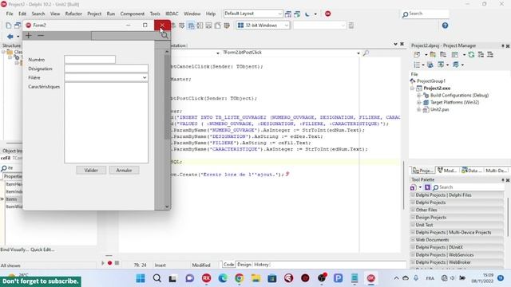Open the Component menu
The image size is (511, 287).
(x=133, y=14)
